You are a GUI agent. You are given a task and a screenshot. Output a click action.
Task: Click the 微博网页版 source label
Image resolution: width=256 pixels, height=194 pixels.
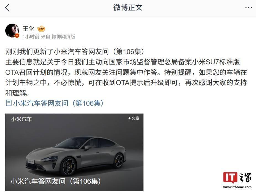click(63, 36)
